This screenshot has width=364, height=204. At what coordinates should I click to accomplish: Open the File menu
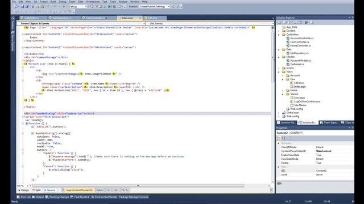point(14,2)
